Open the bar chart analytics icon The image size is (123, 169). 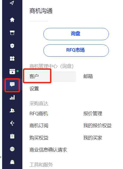coord(12,97)
